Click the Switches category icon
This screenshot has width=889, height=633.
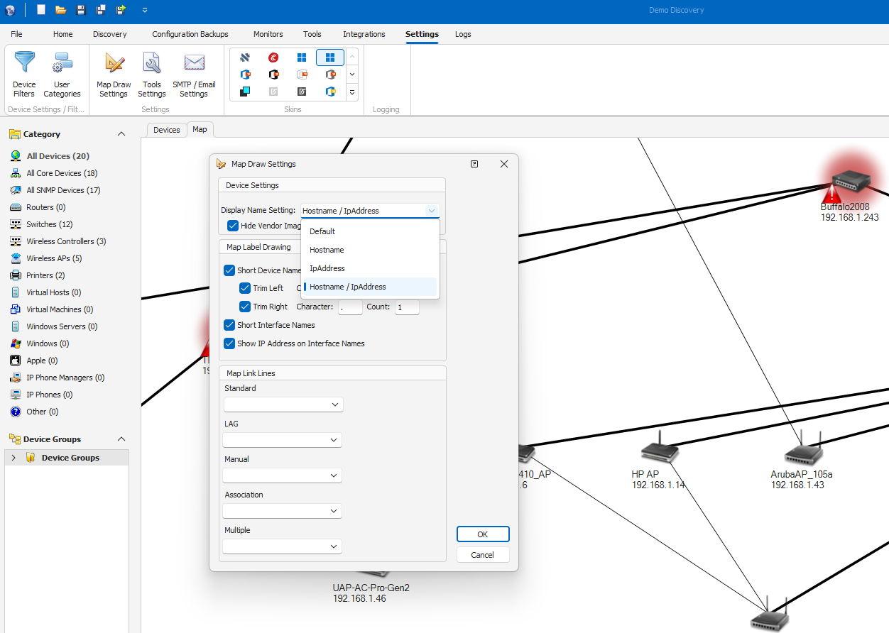pos(16,224)
